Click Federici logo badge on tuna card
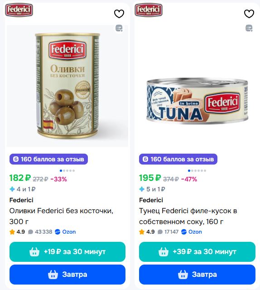Screen dimensions: 260x290 click(x=149, y=10)
